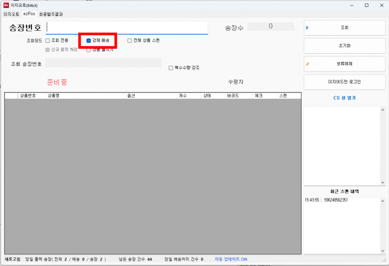Uncheck the 강제 배송 checkbox
The image size is (389, 266).
coord(88,40)
